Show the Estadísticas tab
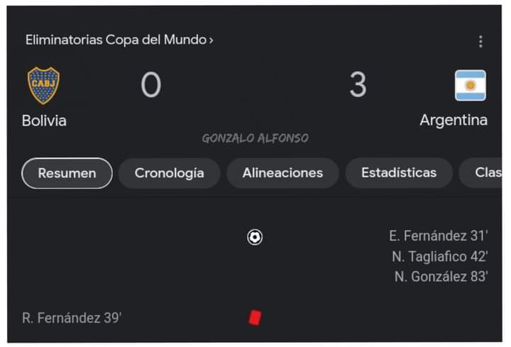 tap(399, 172)
